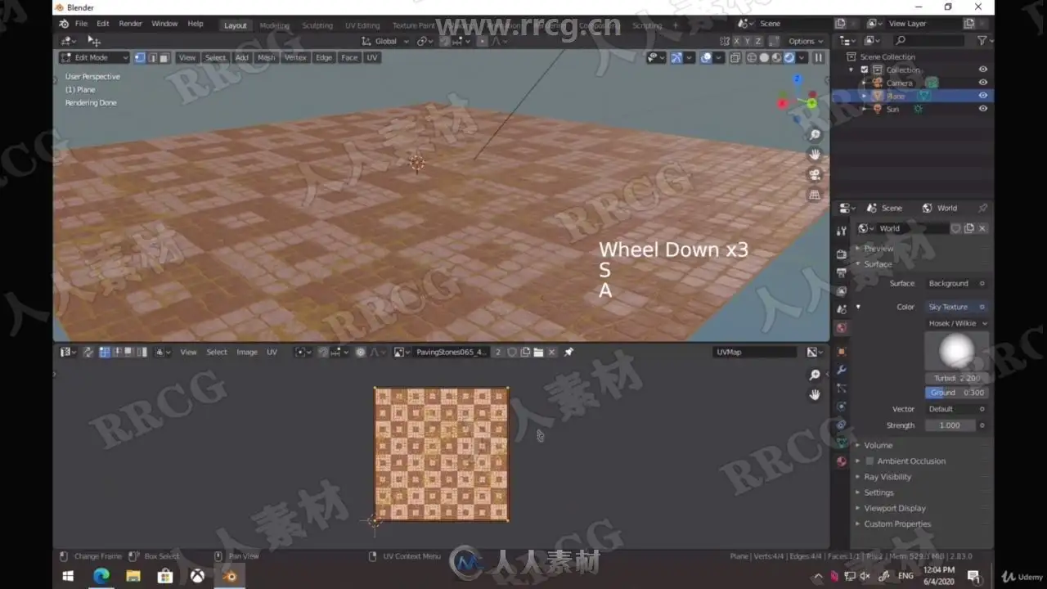This screenshot has height=589, width=1047.
Task: Open the Image menu in UV editor
Action: [x=247, y=353]
